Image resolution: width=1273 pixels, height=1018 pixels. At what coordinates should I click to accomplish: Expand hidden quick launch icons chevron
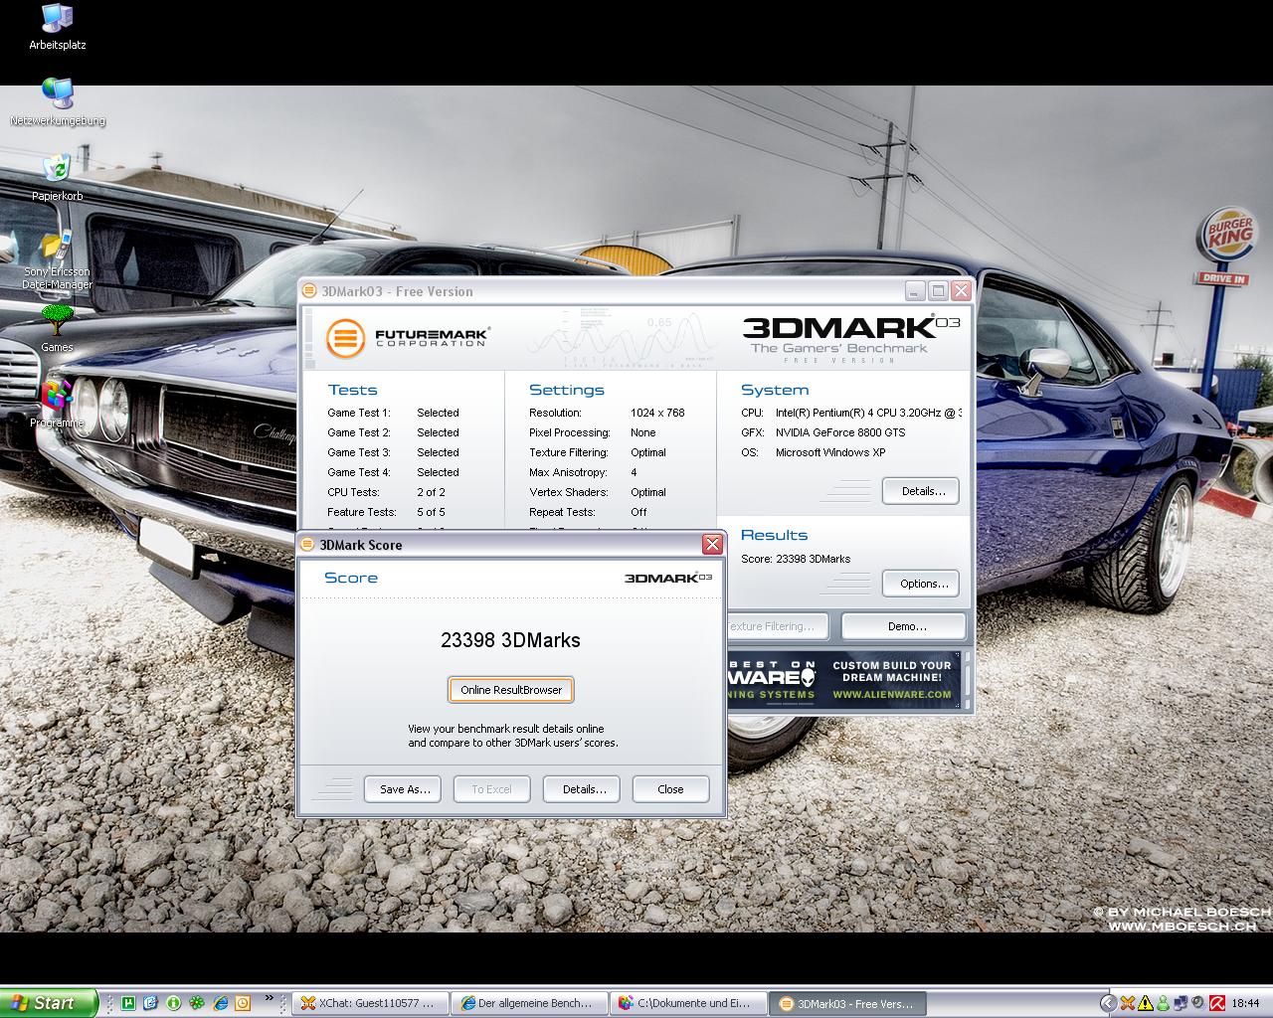click(269, 999)
